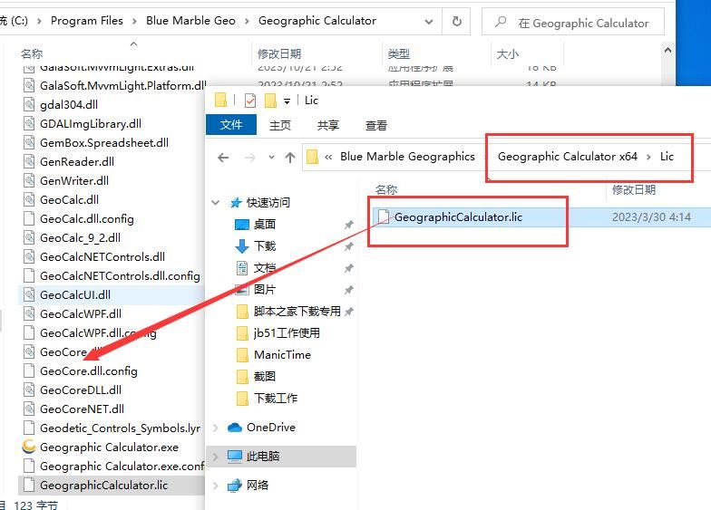Expand the OneDrive tree node

click(x=216, y=428)
